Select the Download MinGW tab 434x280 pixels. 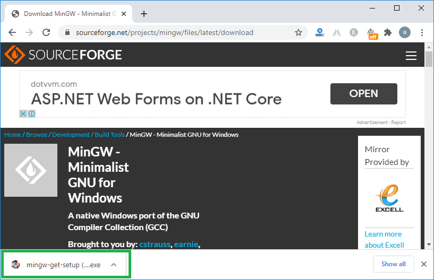click(x=69, y=14)
